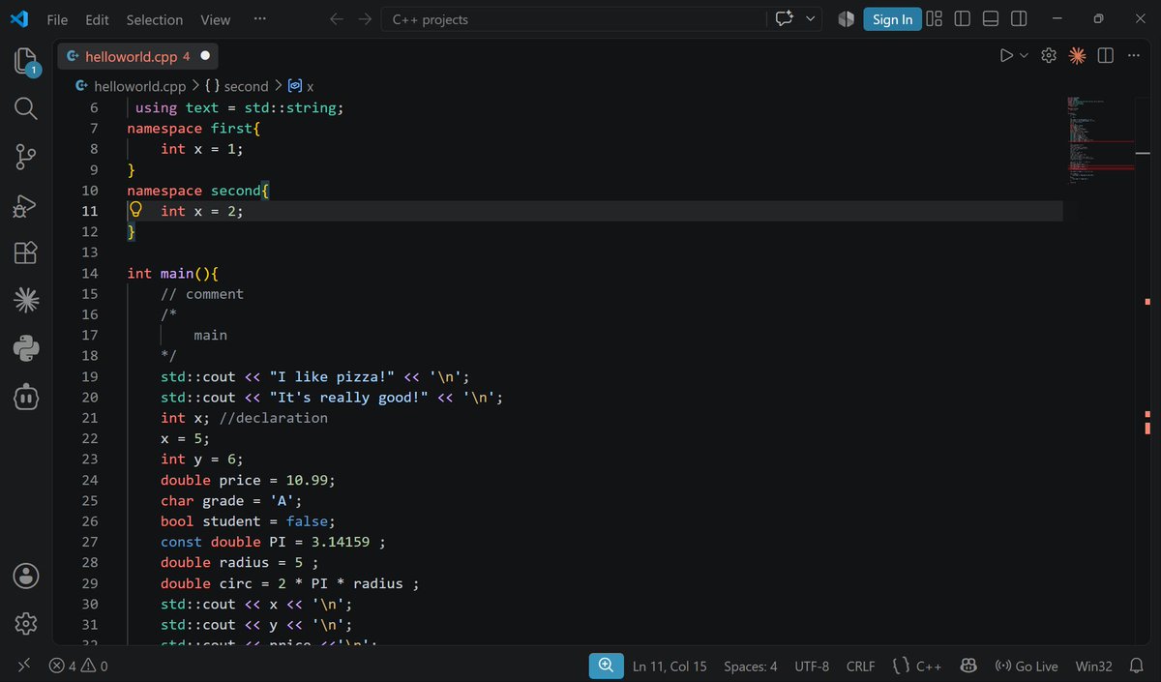
Task: Click the Copilot status icon in the status bar
Action: point(967,666)
